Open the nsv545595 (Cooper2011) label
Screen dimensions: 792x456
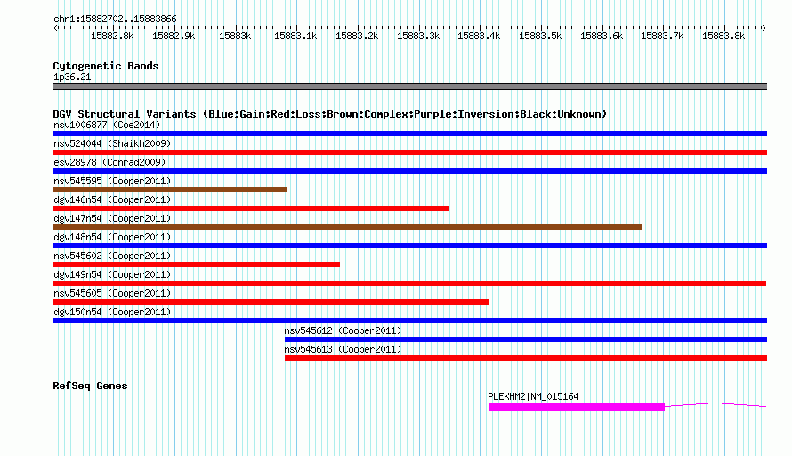[112, 181]
